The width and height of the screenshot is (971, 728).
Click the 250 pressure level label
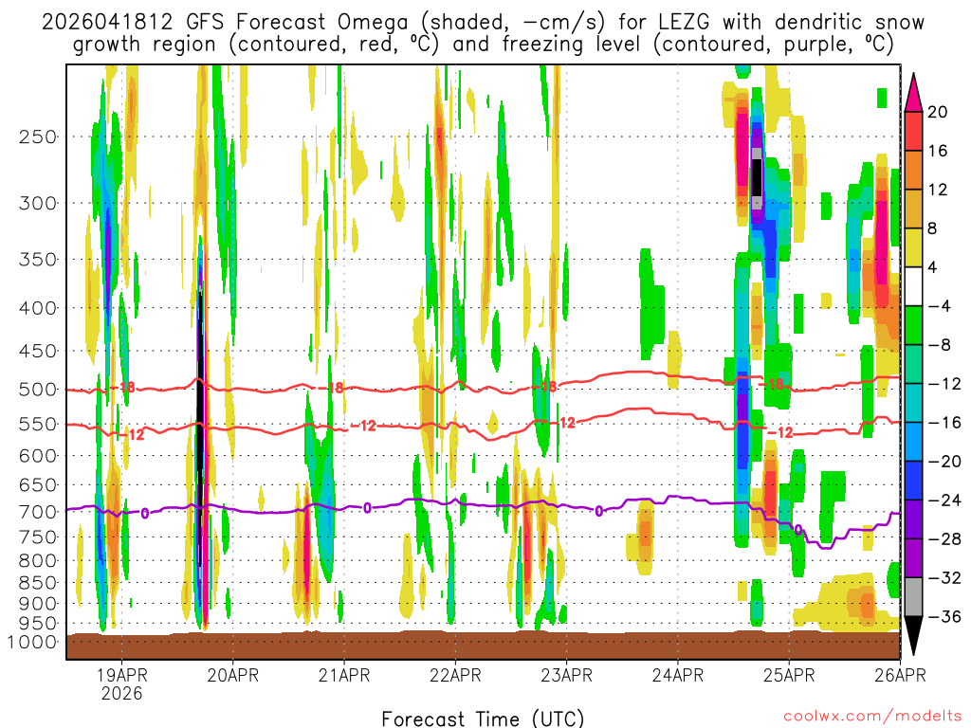38,136
